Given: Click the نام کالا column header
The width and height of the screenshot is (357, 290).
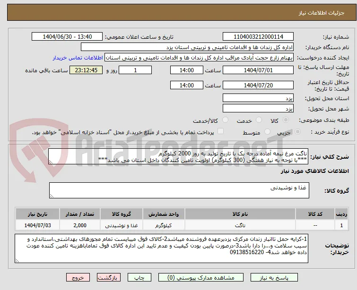Looking at the screenshot, I should (240, 214).
